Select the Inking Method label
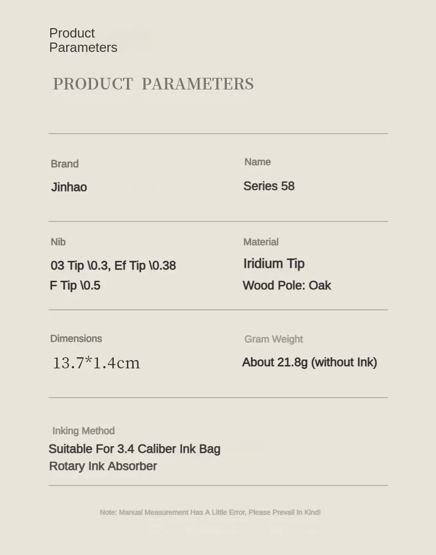436x555 pixels. (83, 431)
